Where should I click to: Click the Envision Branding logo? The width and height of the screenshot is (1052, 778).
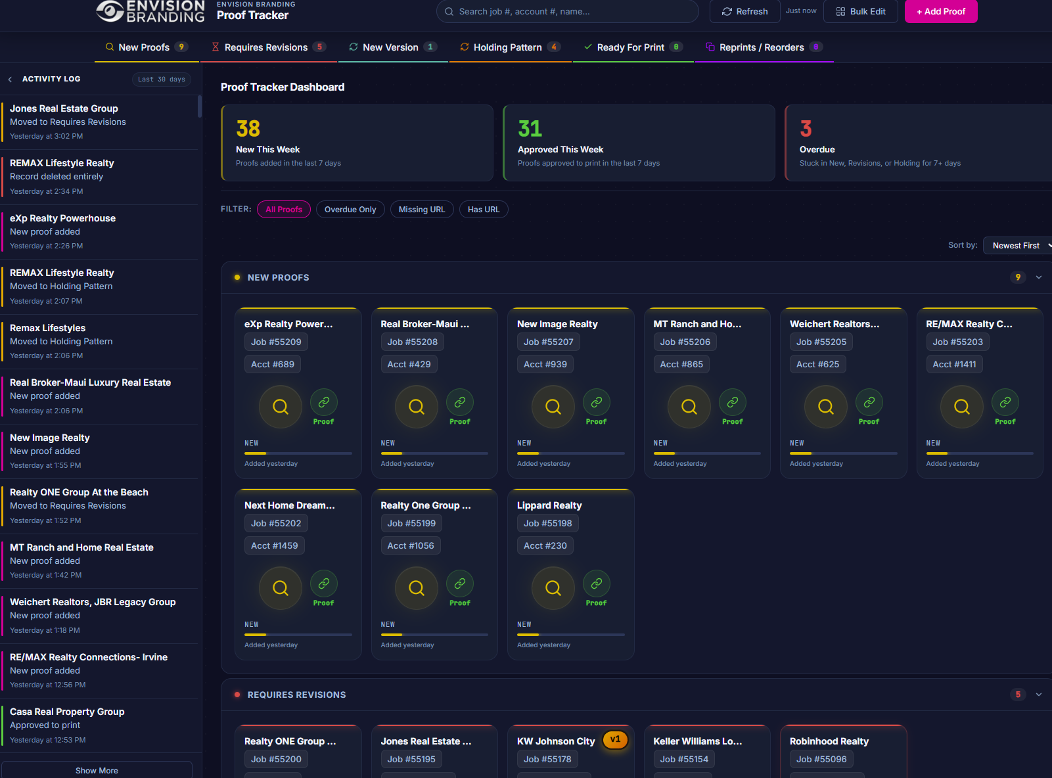pos(150,11)
